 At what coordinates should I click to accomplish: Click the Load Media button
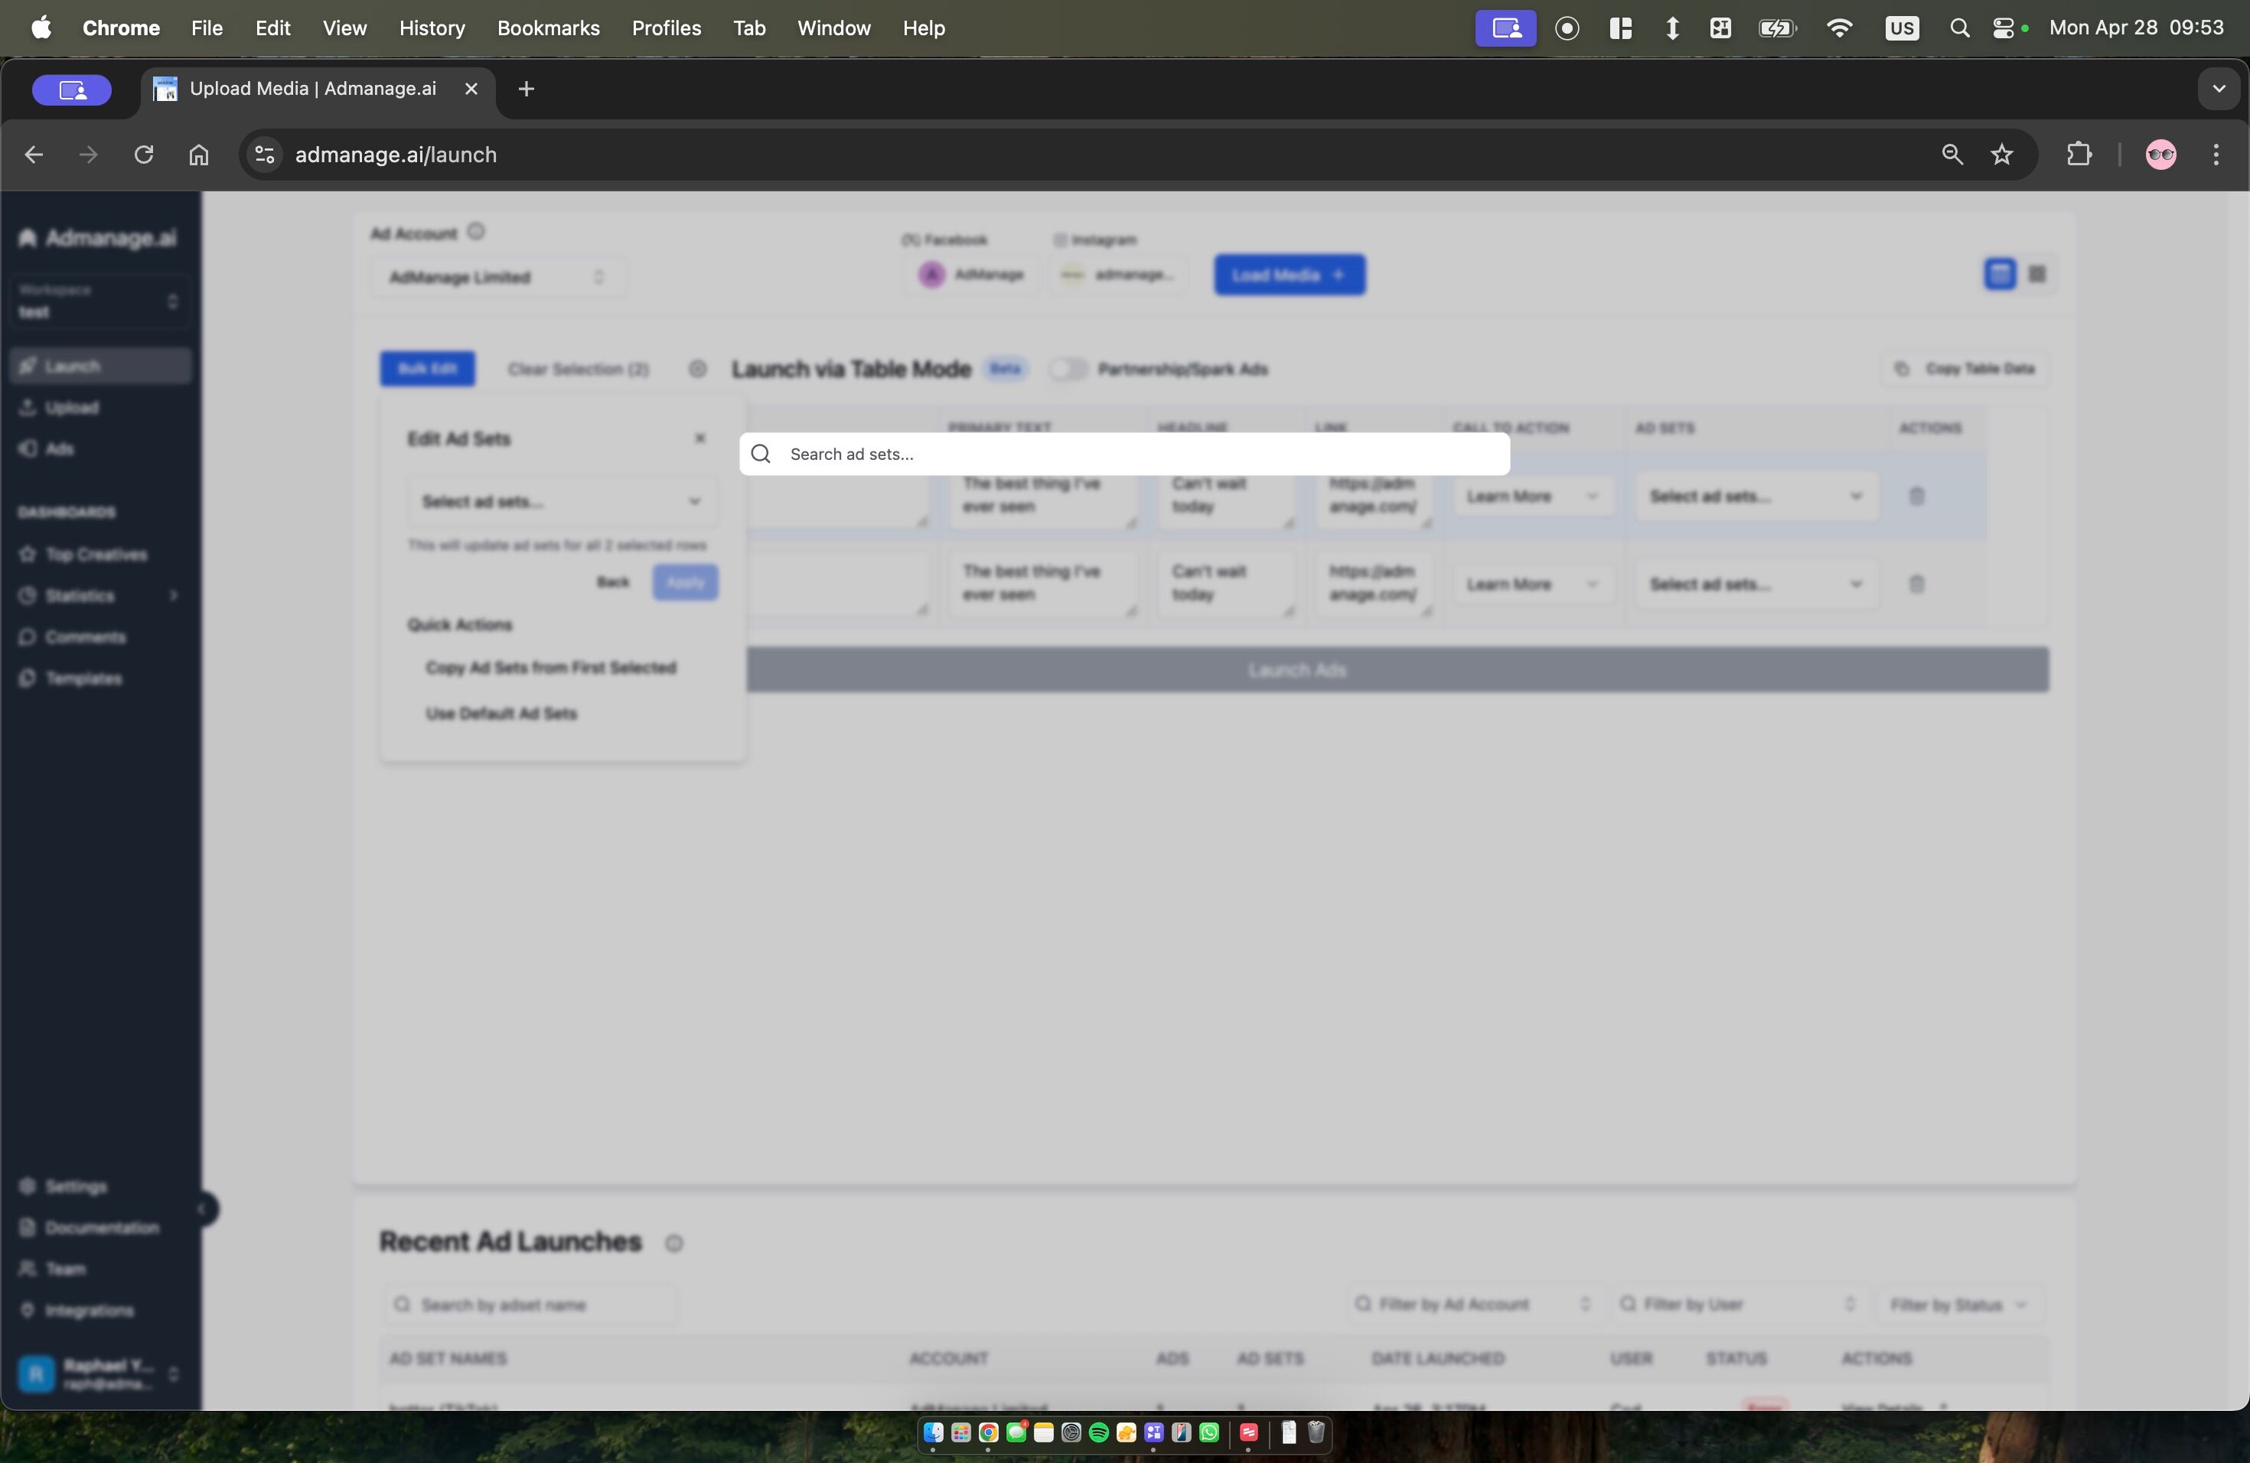(1289, 275)
